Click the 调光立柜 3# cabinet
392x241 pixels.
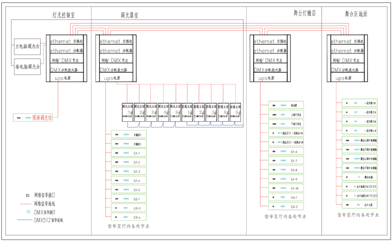click(151, 112)
